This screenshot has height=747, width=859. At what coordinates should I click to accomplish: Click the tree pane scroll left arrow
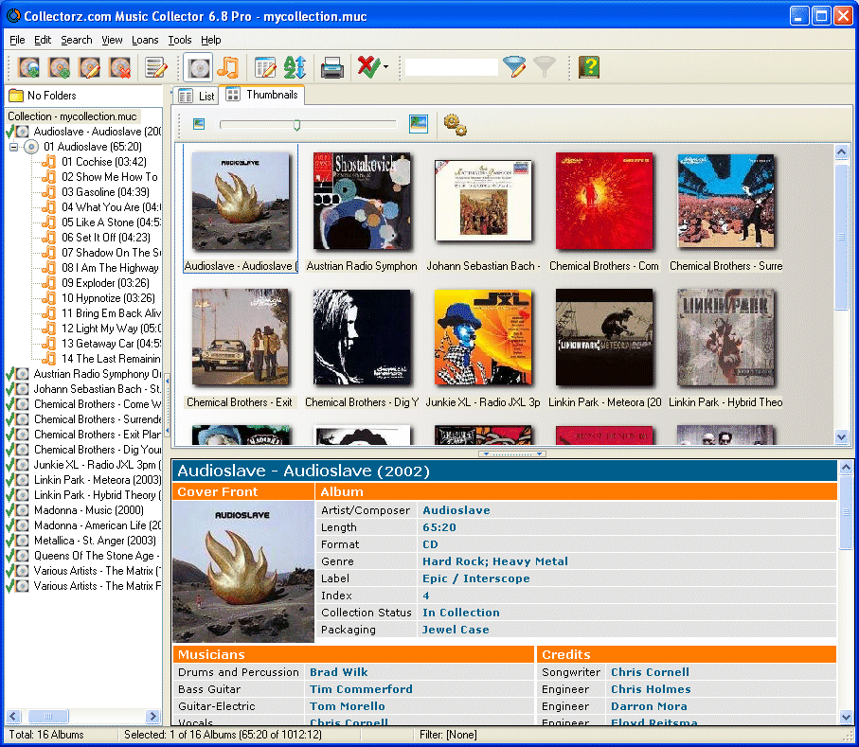pyautogui.click(x=13, y=716)
